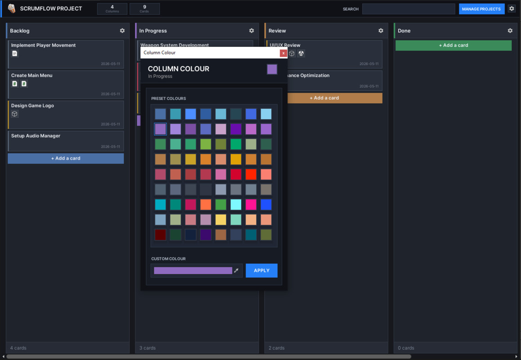The image size is (521, 360).
Task: Click the PRESET COLOURS heading
Action: coord(168,99)
